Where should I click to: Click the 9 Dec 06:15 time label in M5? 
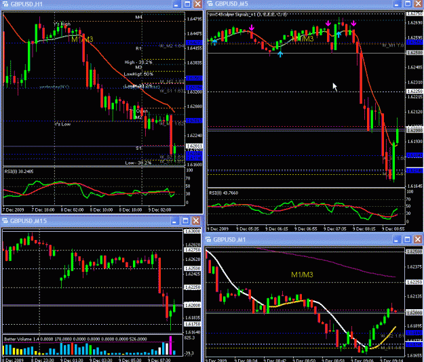tap(276, 228)
